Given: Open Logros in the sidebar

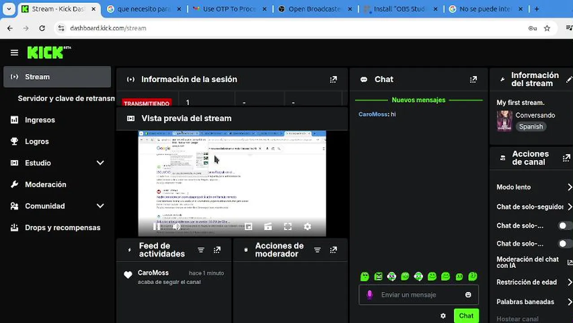Looking at the screenshot, I should point(57,141).
